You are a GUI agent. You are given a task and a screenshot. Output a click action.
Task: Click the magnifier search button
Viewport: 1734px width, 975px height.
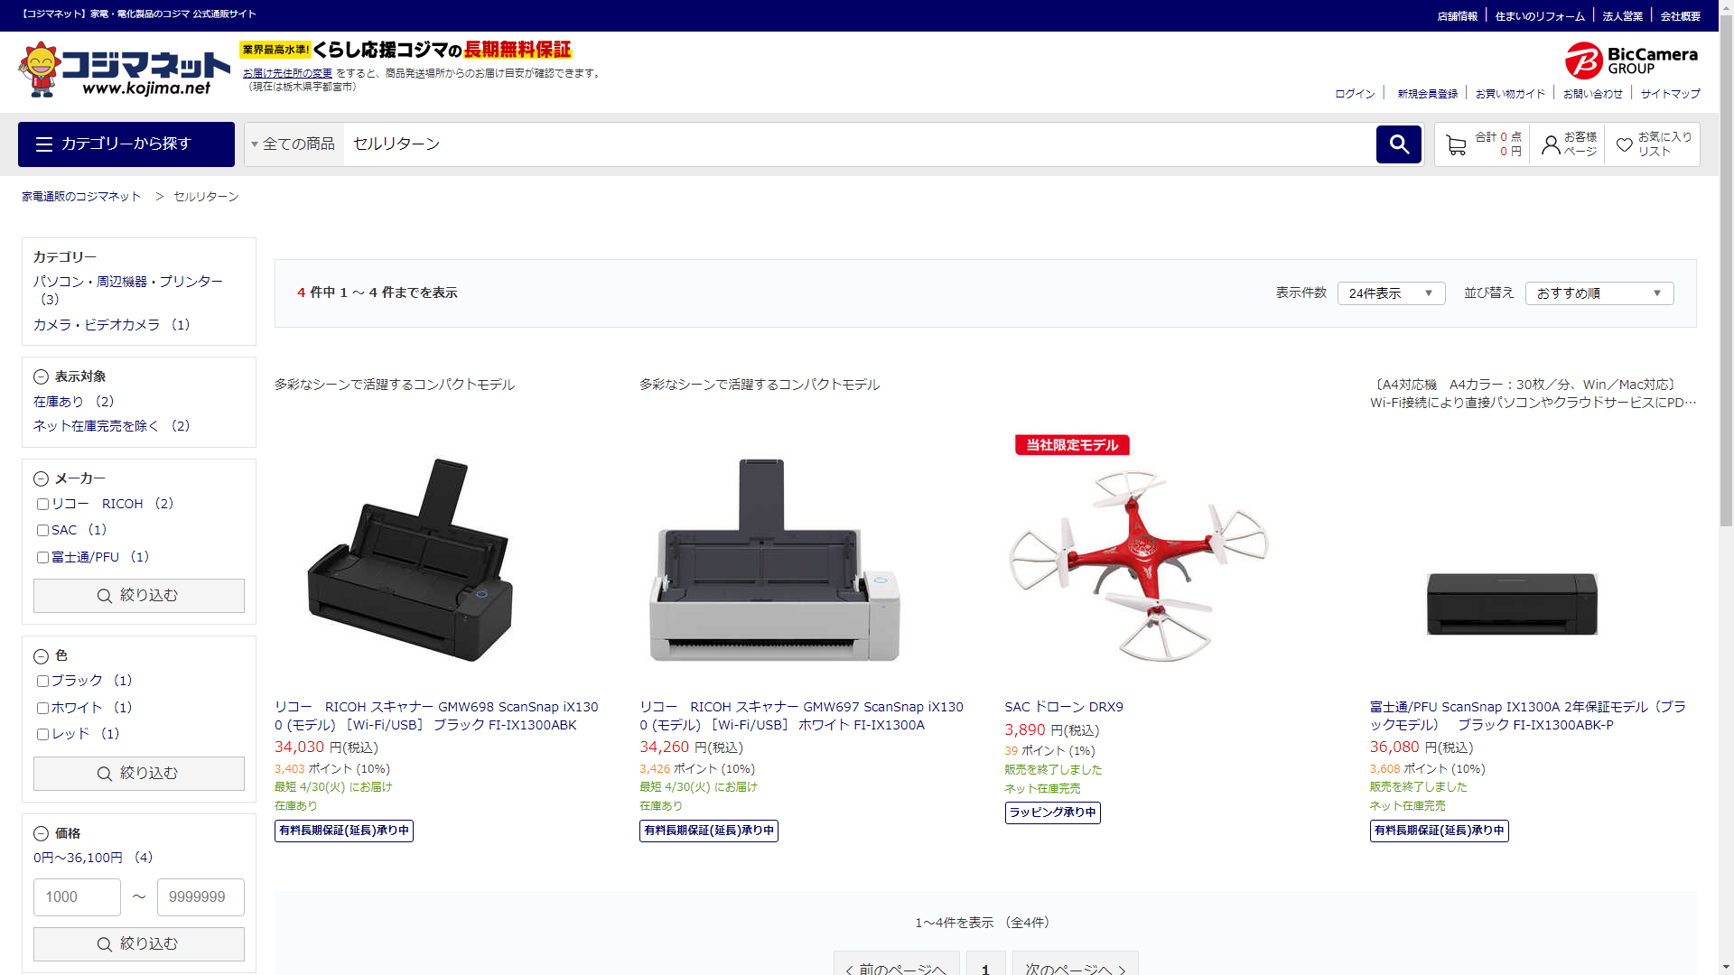point(1398,144)
